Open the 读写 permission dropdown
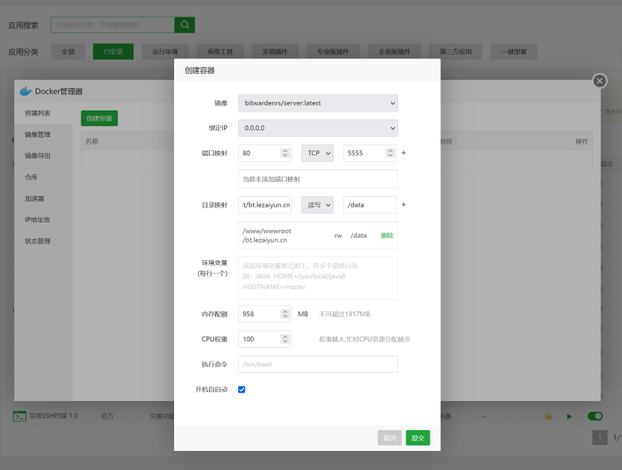Screen dimensions: 622x470 click(317, 205)
